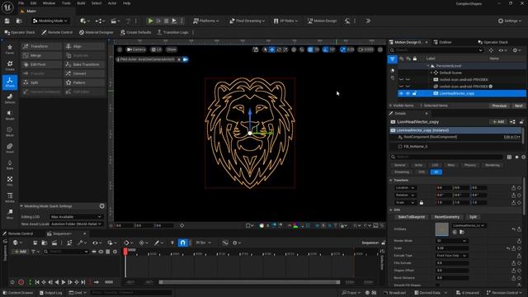Select the Mesh category in modeling sidebar

pyautogui.click(x=10, y=132)
